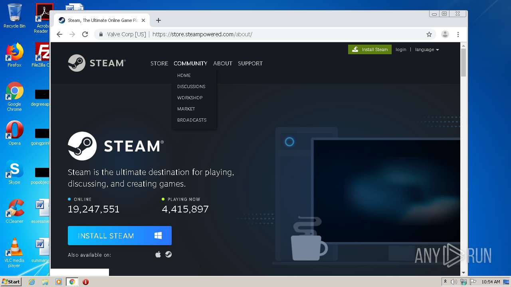Open the COMMUNITY menu

[190, 63]
